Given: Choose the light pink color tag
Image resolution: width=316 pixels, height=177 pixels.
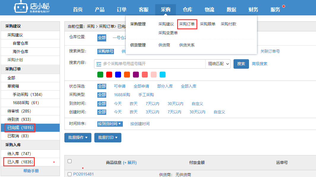Looking at the screenshot, I should tap(154, 75).
